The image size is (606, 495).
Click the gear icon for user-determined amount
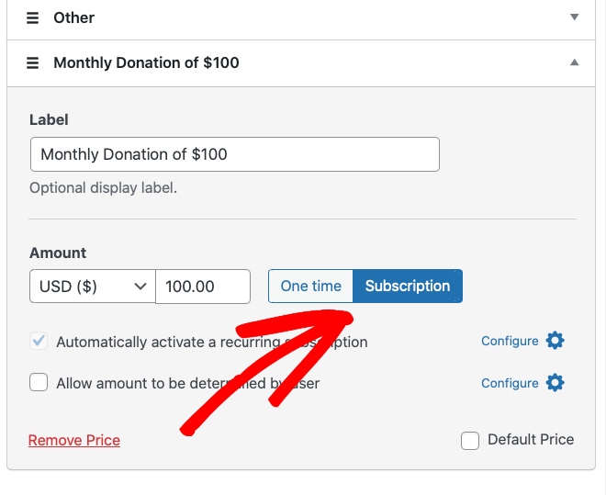555,382
